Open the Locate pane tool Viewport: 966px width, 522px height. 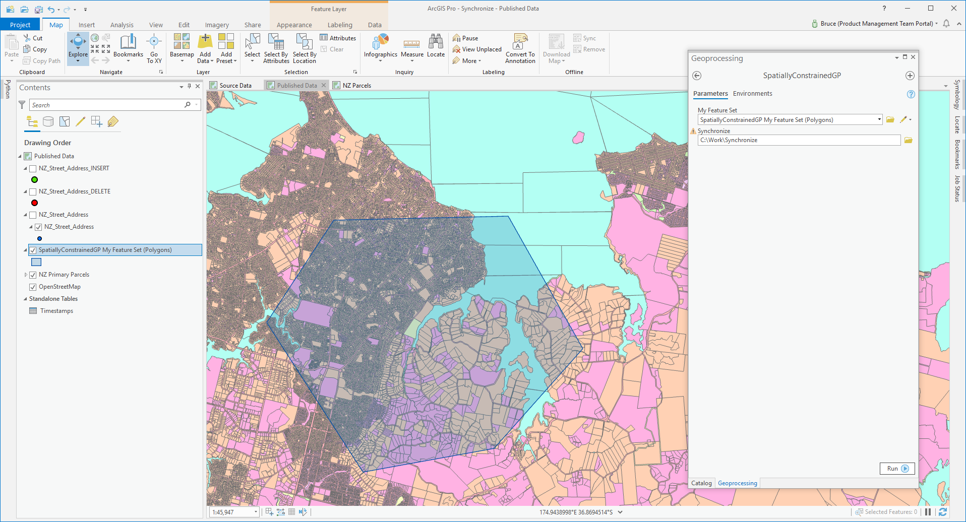(x=436, y=45)
